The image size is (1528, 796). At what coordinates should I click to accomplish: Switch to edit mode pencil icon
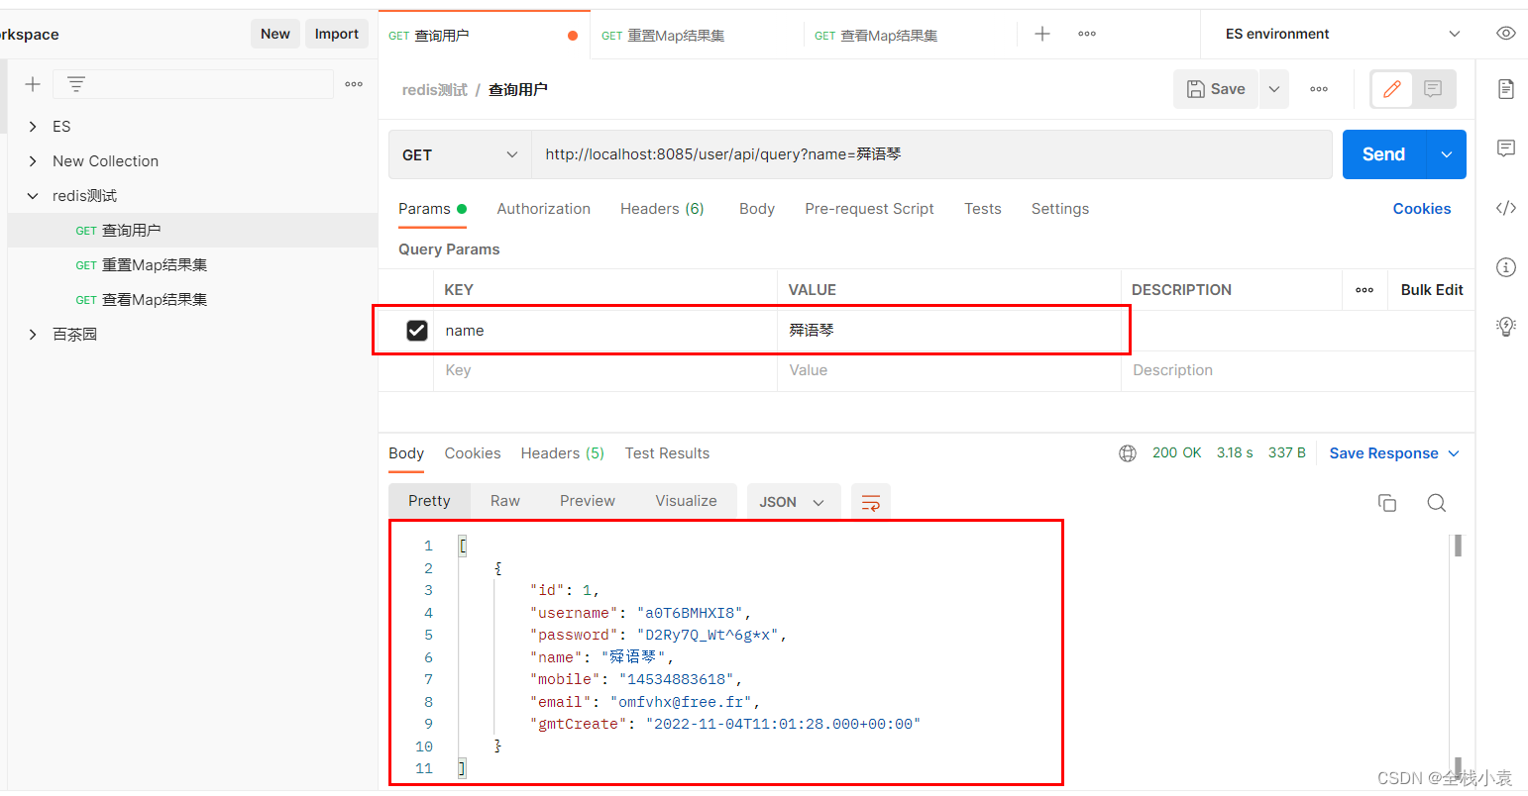1392,89
